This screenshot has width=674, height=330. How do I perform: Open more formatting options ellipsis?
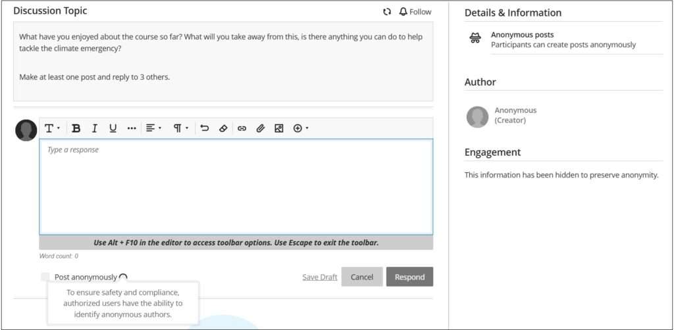click(x=132, y=128)
